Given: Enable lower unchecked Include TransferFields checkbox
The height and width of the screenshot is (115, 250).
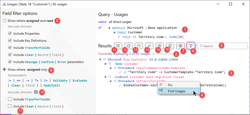Looking at the screenshot, I should (10, 99).
